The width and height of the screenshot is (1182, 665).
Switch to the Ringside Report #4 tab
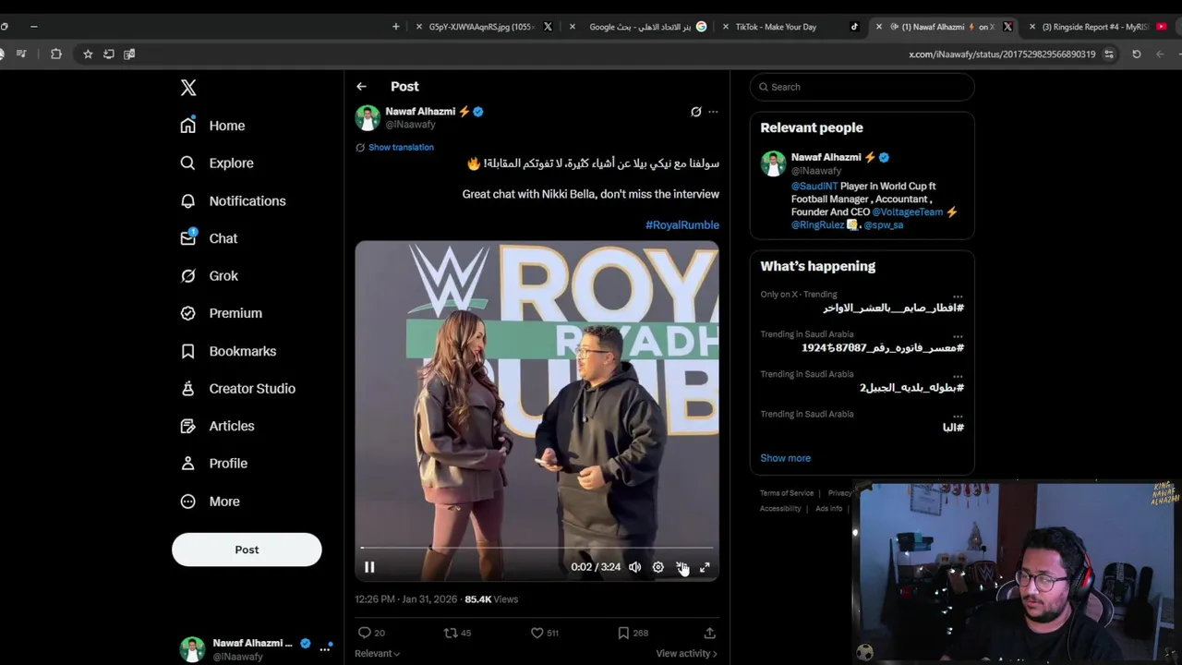(1099, 27)
